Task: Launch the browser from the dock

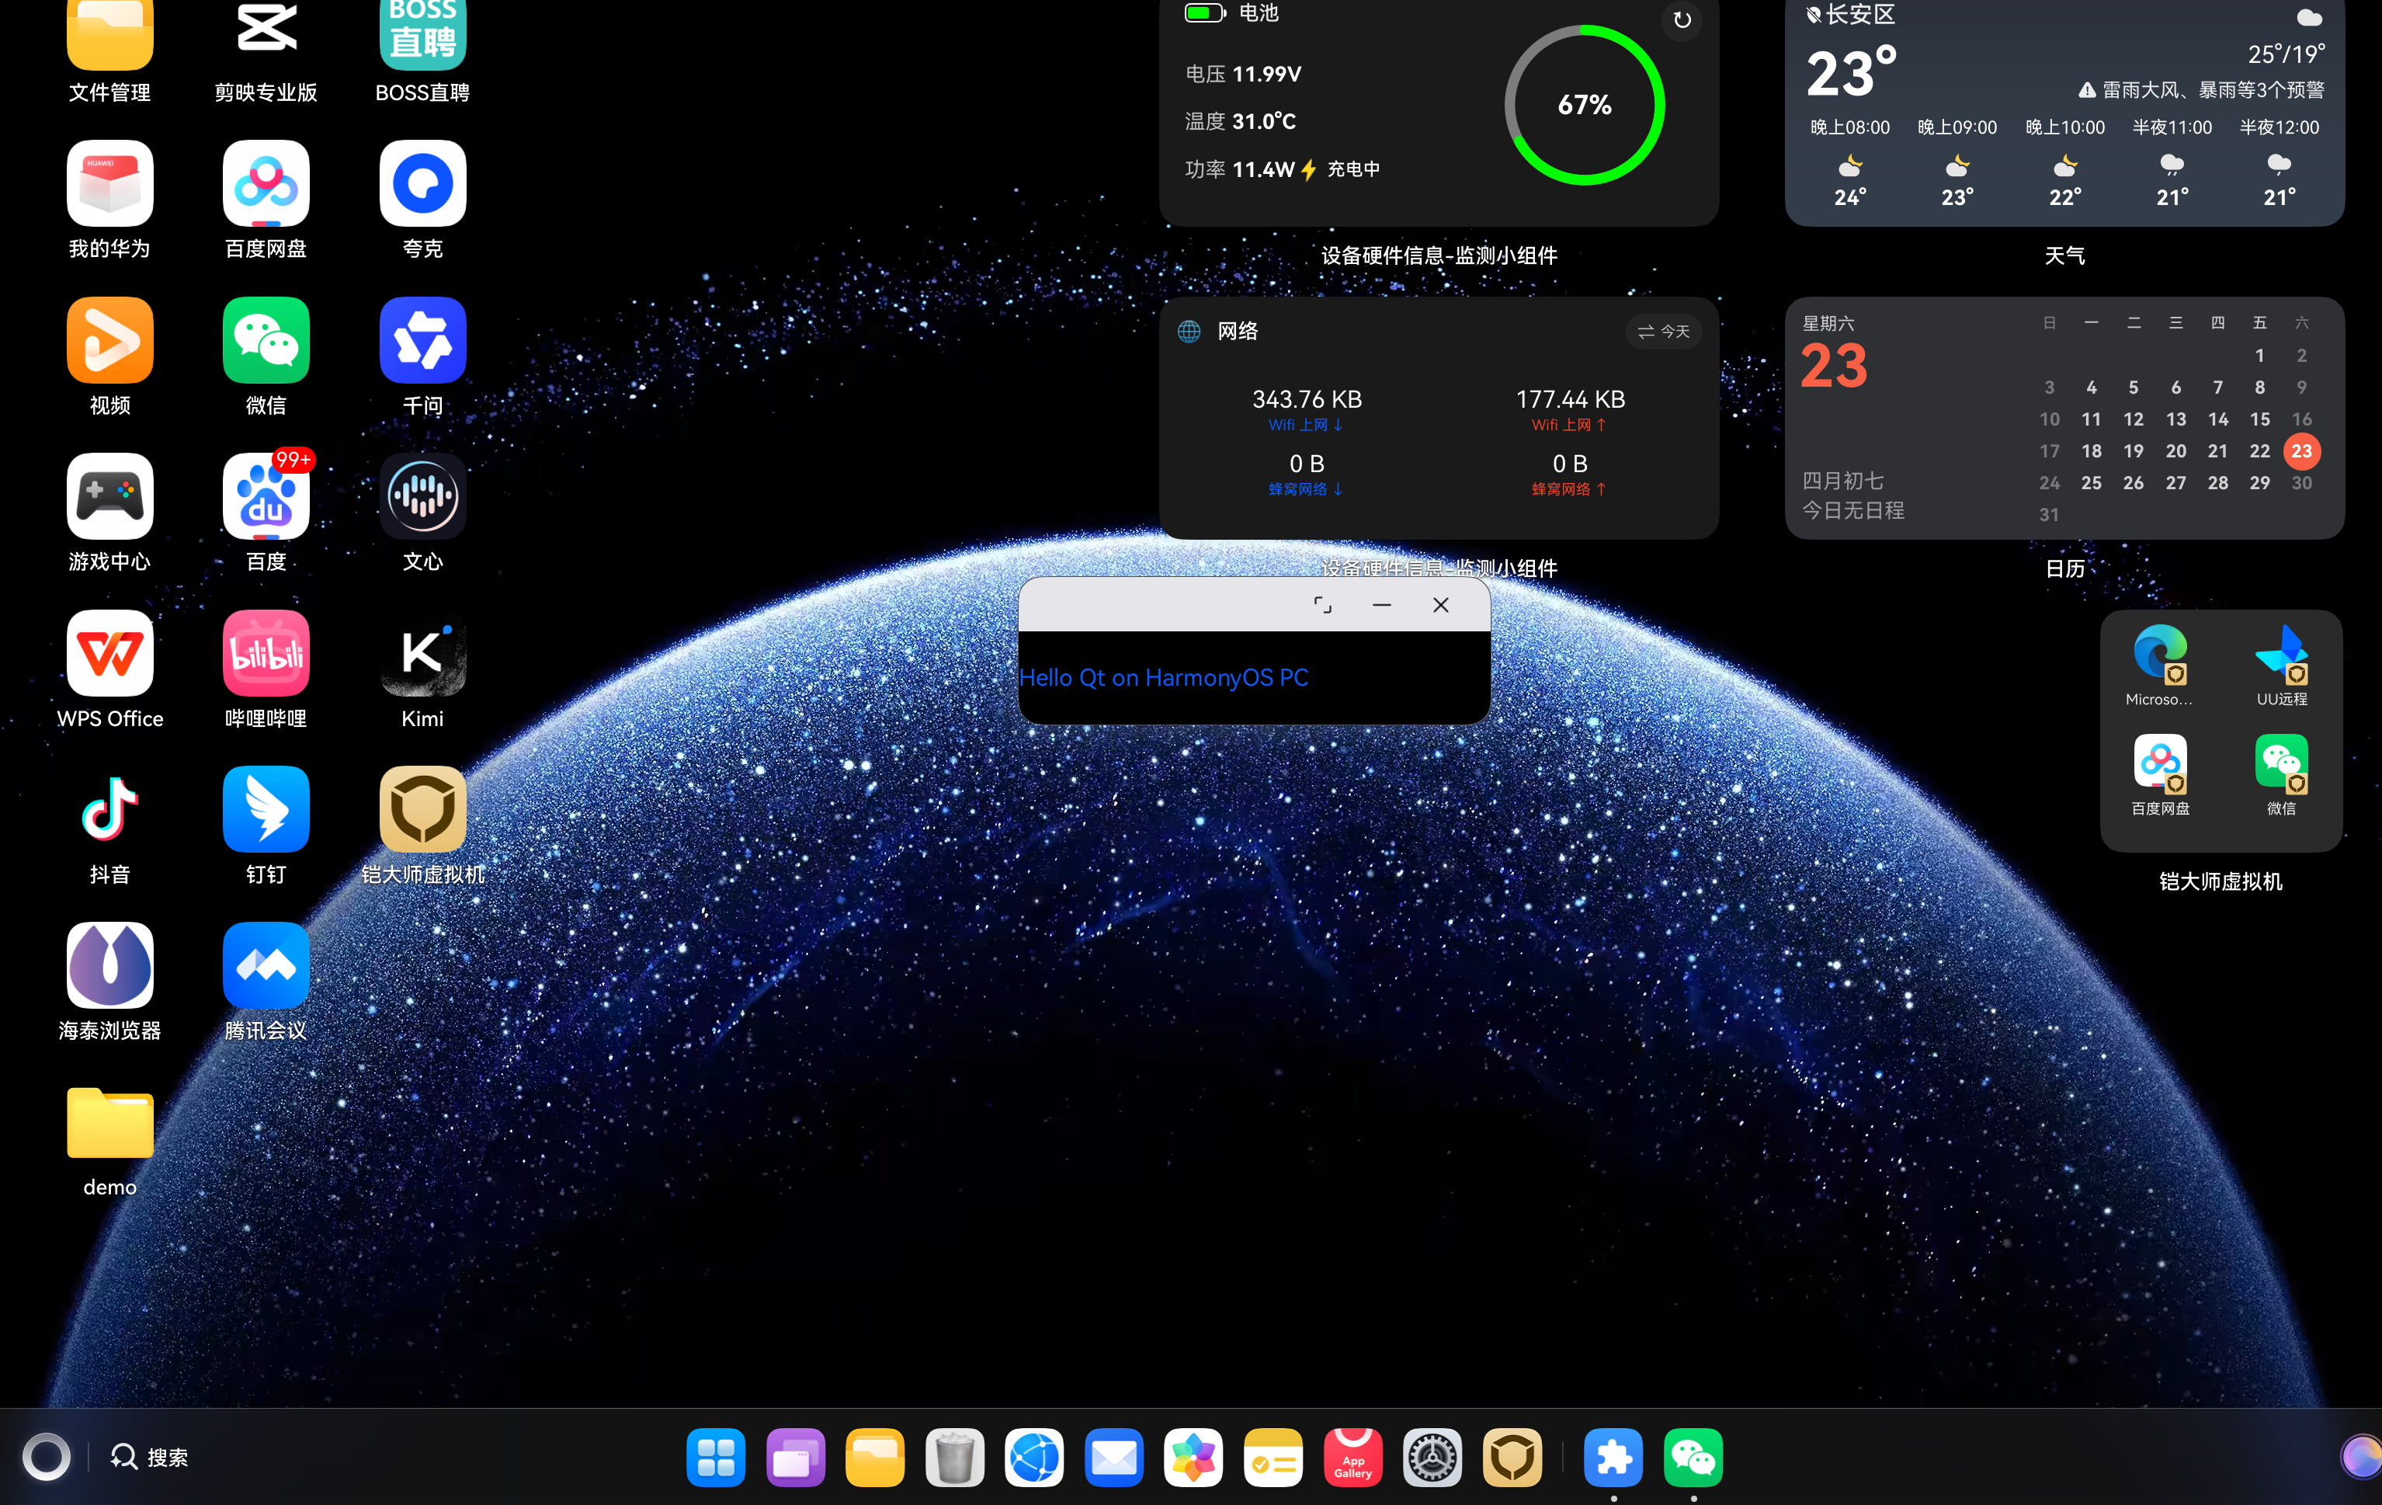Action: click(1035, 1458)
